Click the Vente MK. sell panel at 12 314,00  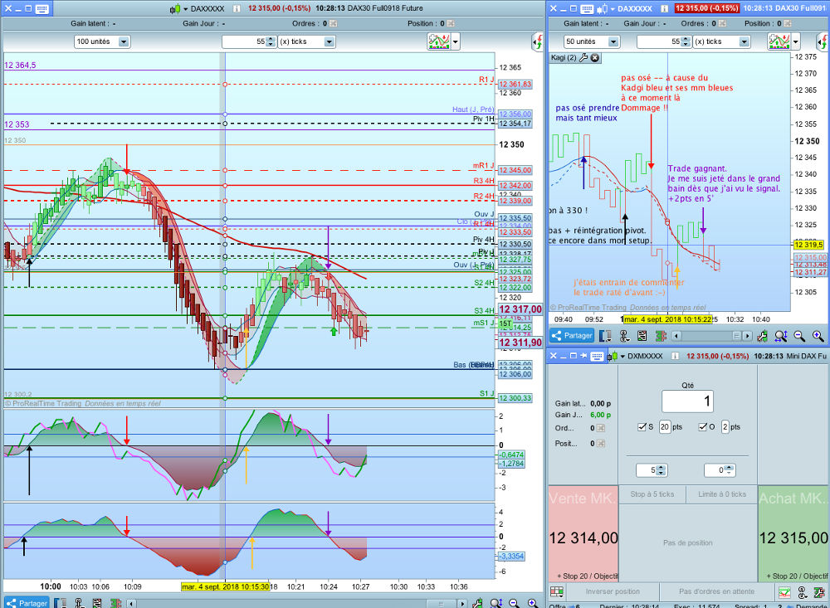pyautogui.click(x=583, y=537)
